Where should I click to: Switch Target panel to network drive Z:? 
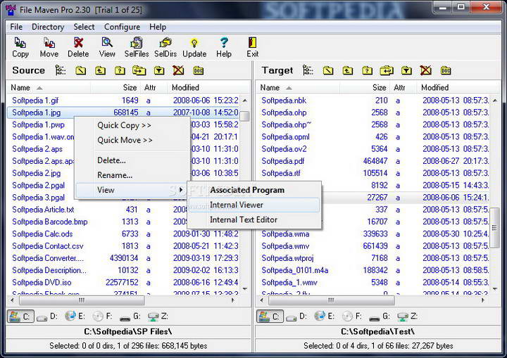coord(408,317)
